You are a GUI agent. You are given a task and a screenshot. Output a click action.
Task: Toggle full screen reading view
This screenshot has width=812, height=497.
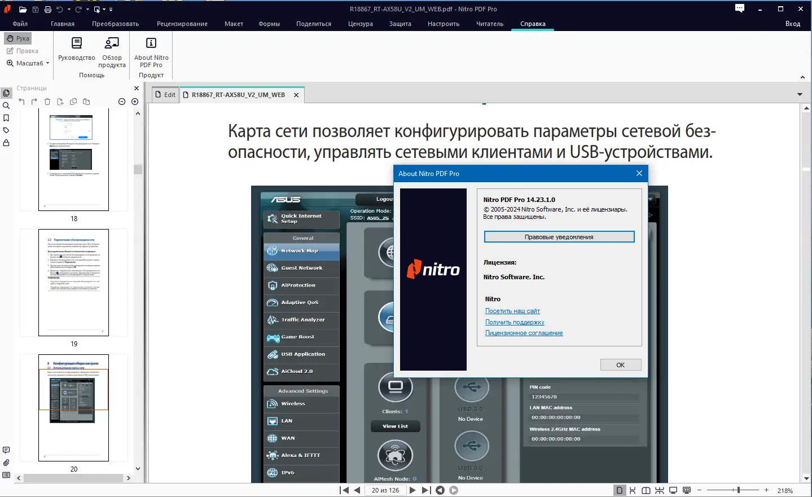click(x=673, y=490)
